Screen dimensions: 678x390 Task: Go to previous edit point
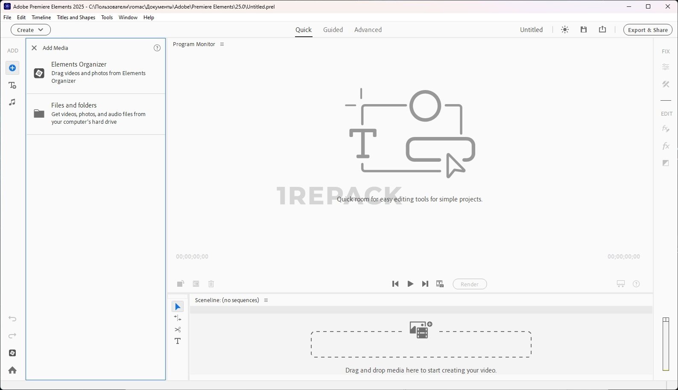point(395,284)
